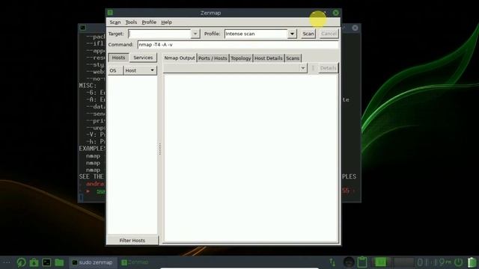Expand the Target history dropdown arrow

tap(195, 34)
